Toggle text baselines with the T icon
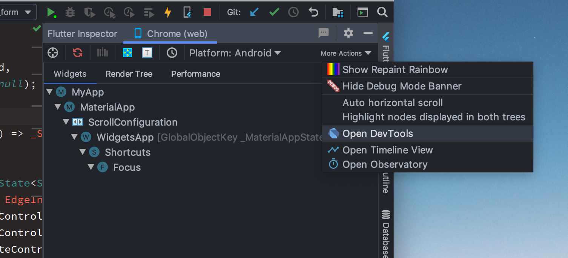 click(x=147, y=53)
